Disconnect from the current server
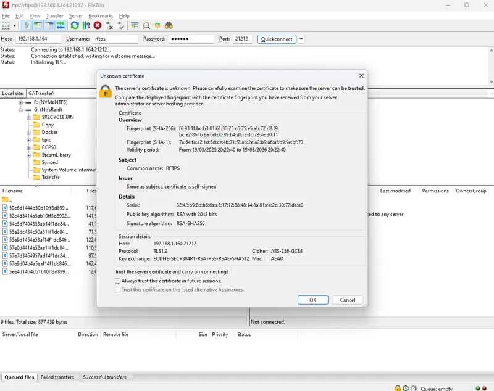 pos(107,25)
